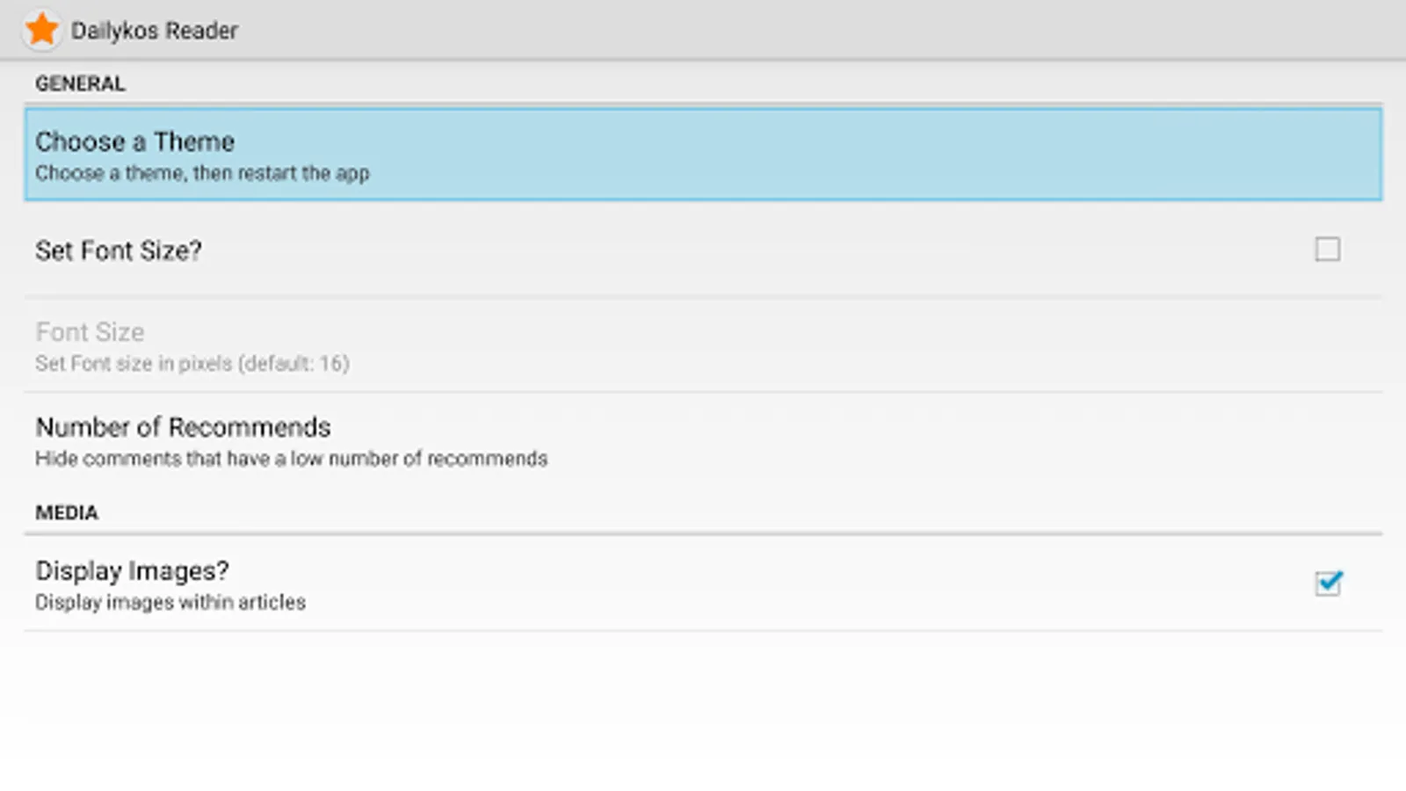Uncheck the Display Images checkbox
Image resolution: width=1406 pixels, height=791 pixels.
[x=1328, y=583]
